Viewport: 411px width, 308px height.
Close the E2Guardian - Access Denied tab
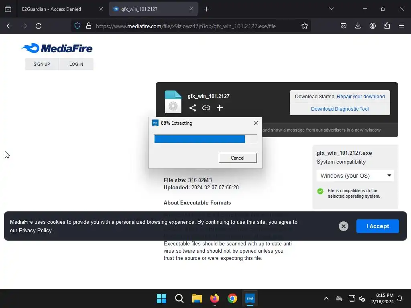(x=101, y=9)
